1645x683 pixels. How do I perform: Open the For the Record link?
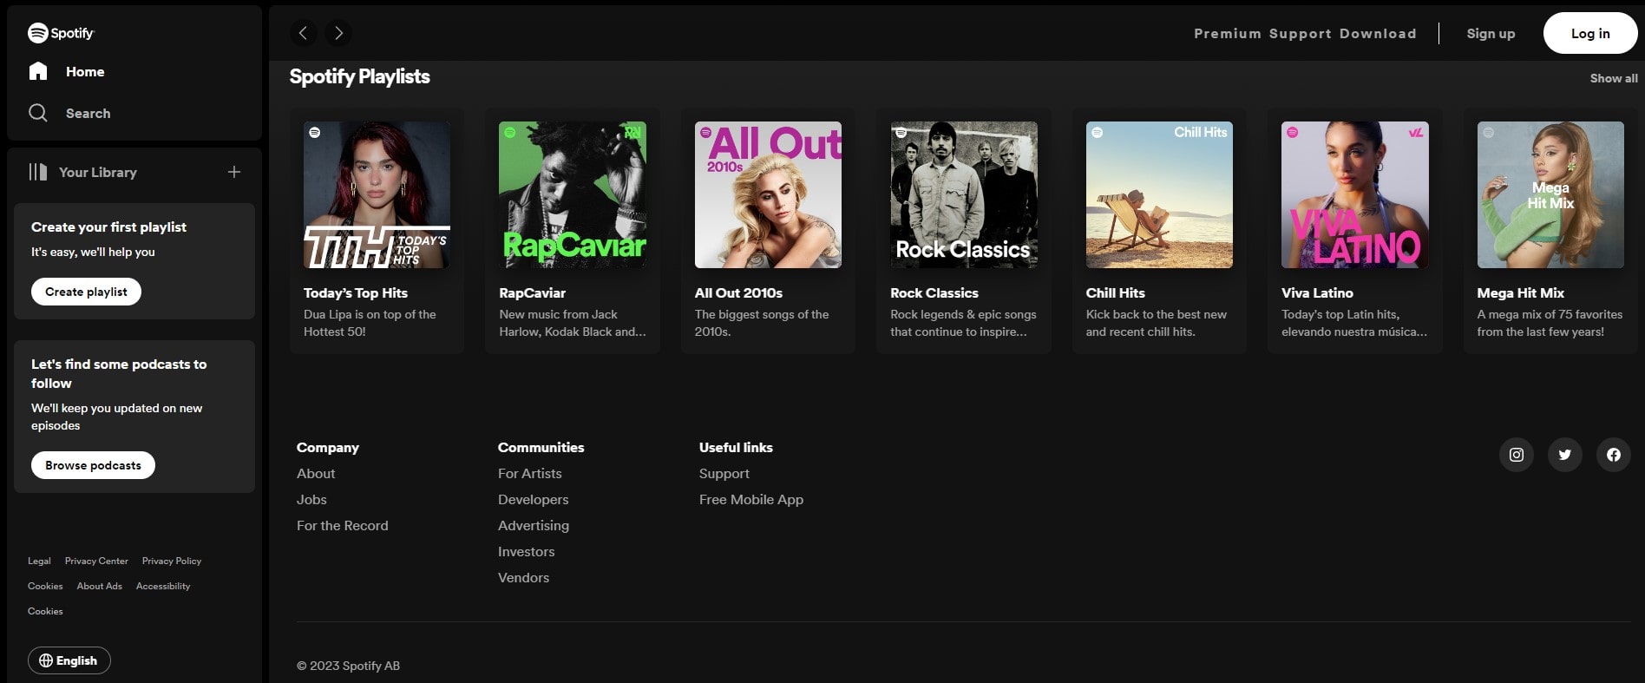tap(343, 526)
